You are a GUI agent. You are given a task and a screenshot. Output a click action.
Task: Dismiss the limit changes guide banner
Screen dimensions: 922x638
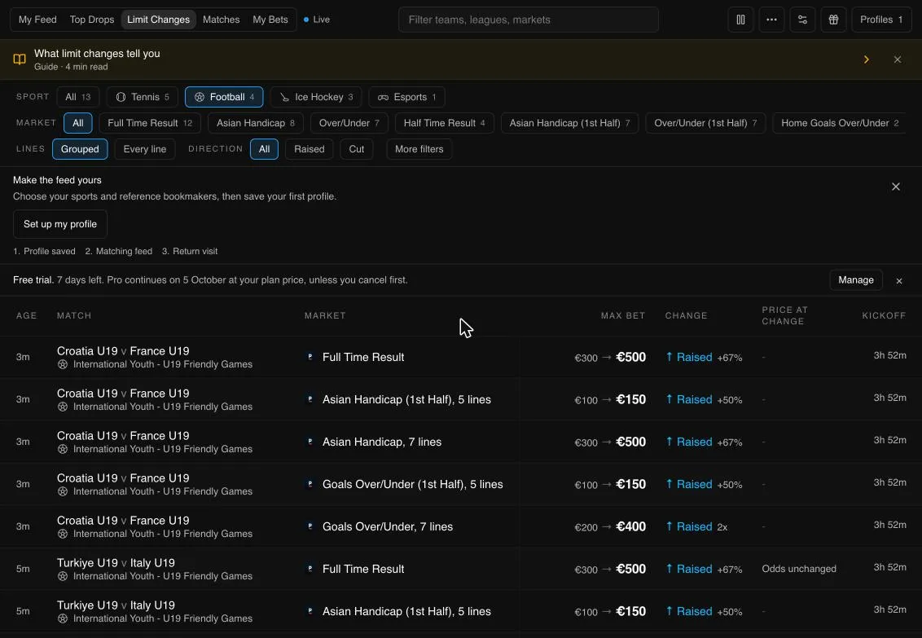pos(898,59)
